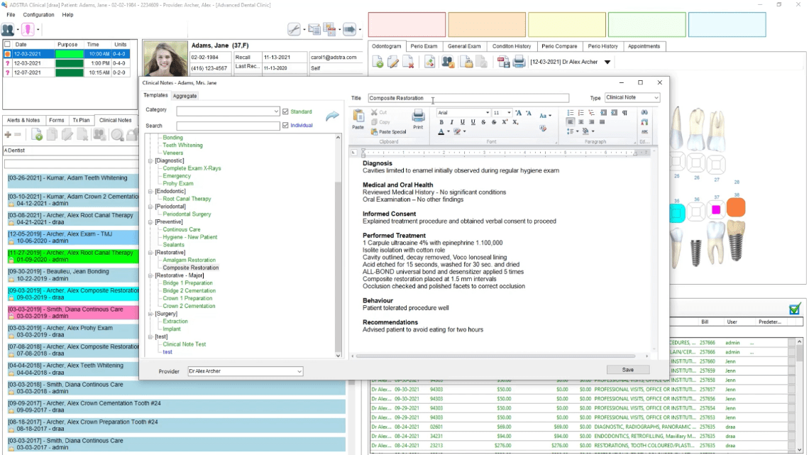
Task: Click the Save button
Action: point(628,370)
